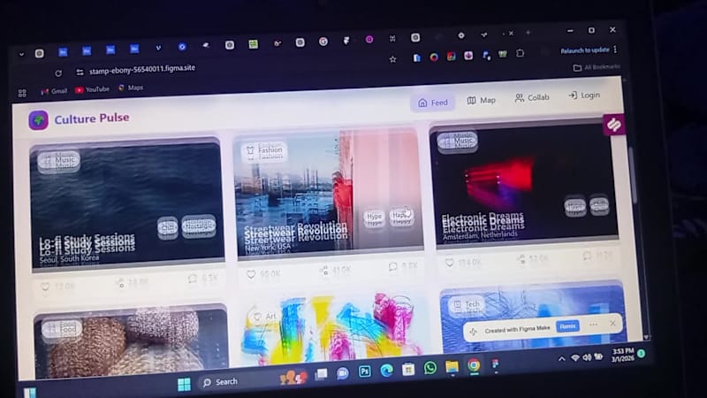Screen dimensions: 707x398
Task: Click the Tech tag on the blue card
Action: click(x=468, y=305)
